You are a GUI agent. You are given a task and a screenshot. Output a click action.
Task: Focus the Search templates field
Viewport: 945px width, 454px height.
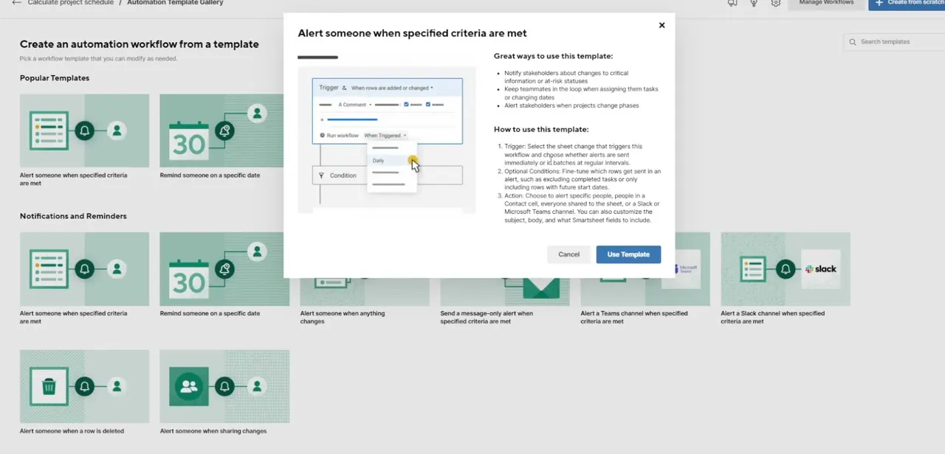(894, 42)
